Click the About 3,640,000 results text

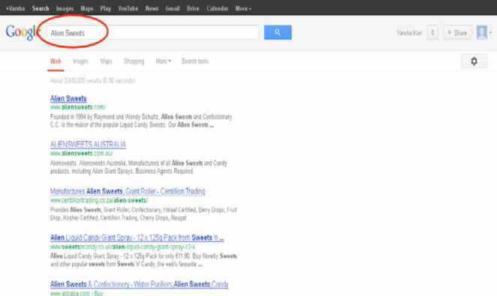tap(92, 81)
